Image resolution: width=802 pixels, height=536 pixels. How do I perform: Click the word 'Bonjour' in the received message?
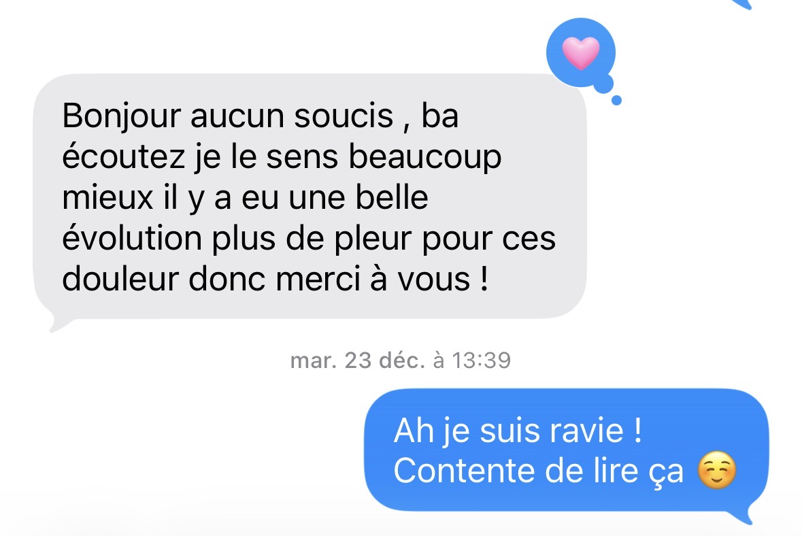point(122,116)
